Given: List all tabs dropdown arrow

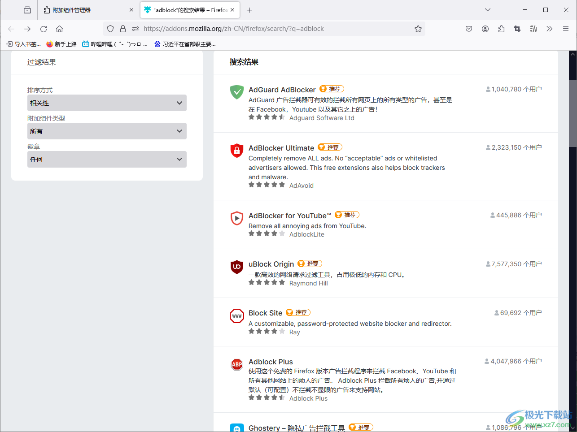Looking at the screenshot, I should pyautogui.click(x=488, y=10).
